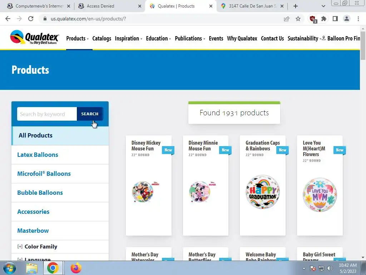This screenshot has height=275, width=366.
Task: Click the Disney Mickey Mouse Fun title
Action: pyautogui.click(x=146, y=146)
